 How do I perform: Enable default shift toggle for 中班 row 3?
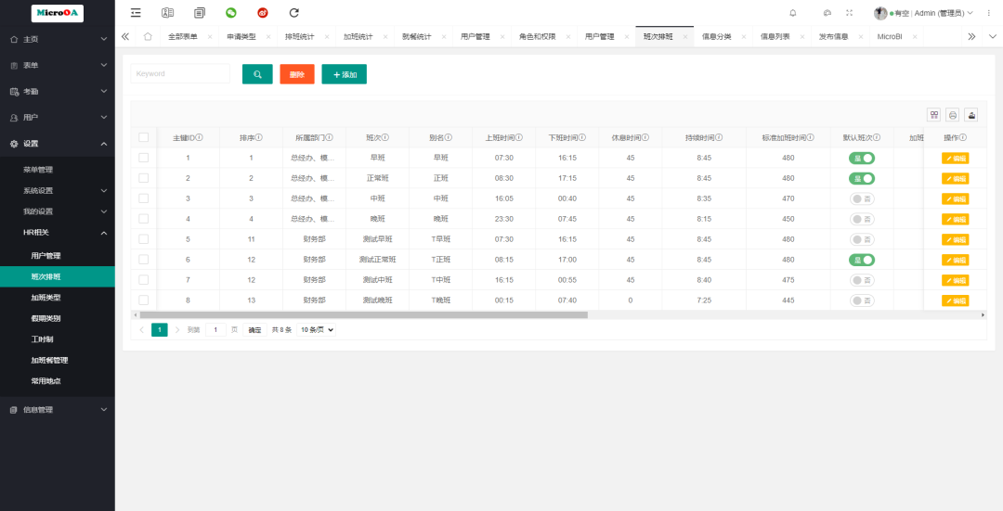tap(862, 198)
